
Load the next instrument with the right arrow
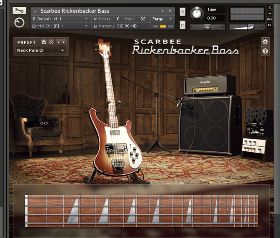(170, 11)
